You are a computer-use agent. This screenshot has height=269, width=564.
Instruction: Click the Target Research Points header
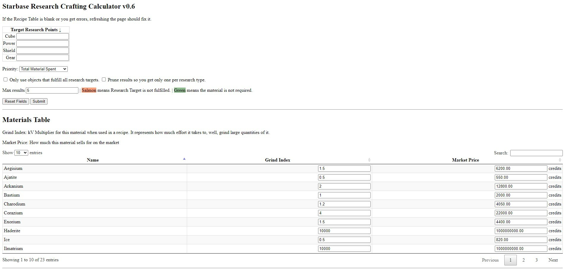(x=36, y=30)
